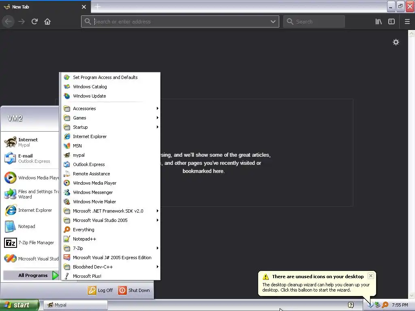
Task: Click the page vertical scrollbar up arrow
Action: [411, 34]
